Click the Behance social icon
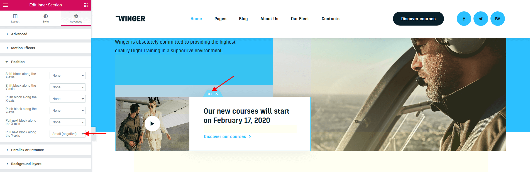Image resolution: width=530 pixels, height=172 pixels. point(498,19)
